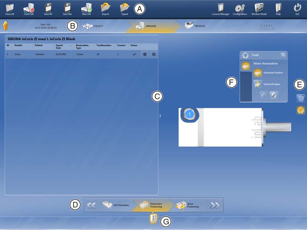The width and height of the screenshot is (307, 230).
Task: Open the Export function
Action: (125, 9)
